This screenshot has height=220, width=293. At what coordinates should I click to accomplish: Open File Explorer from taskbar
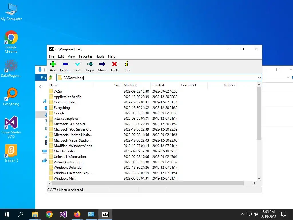35,214
